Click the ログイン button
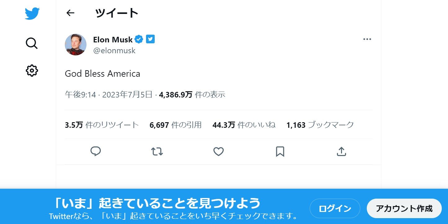Screen dimensions: 448x224 335,208
